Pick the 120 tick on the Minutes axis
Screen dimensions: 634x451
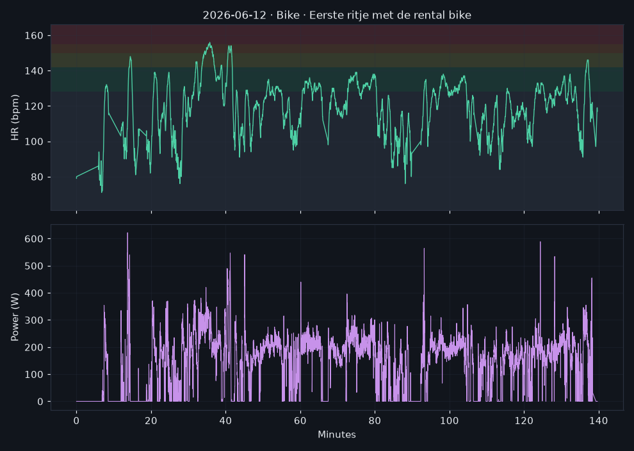pyautogui.click(x=524, y=421)
